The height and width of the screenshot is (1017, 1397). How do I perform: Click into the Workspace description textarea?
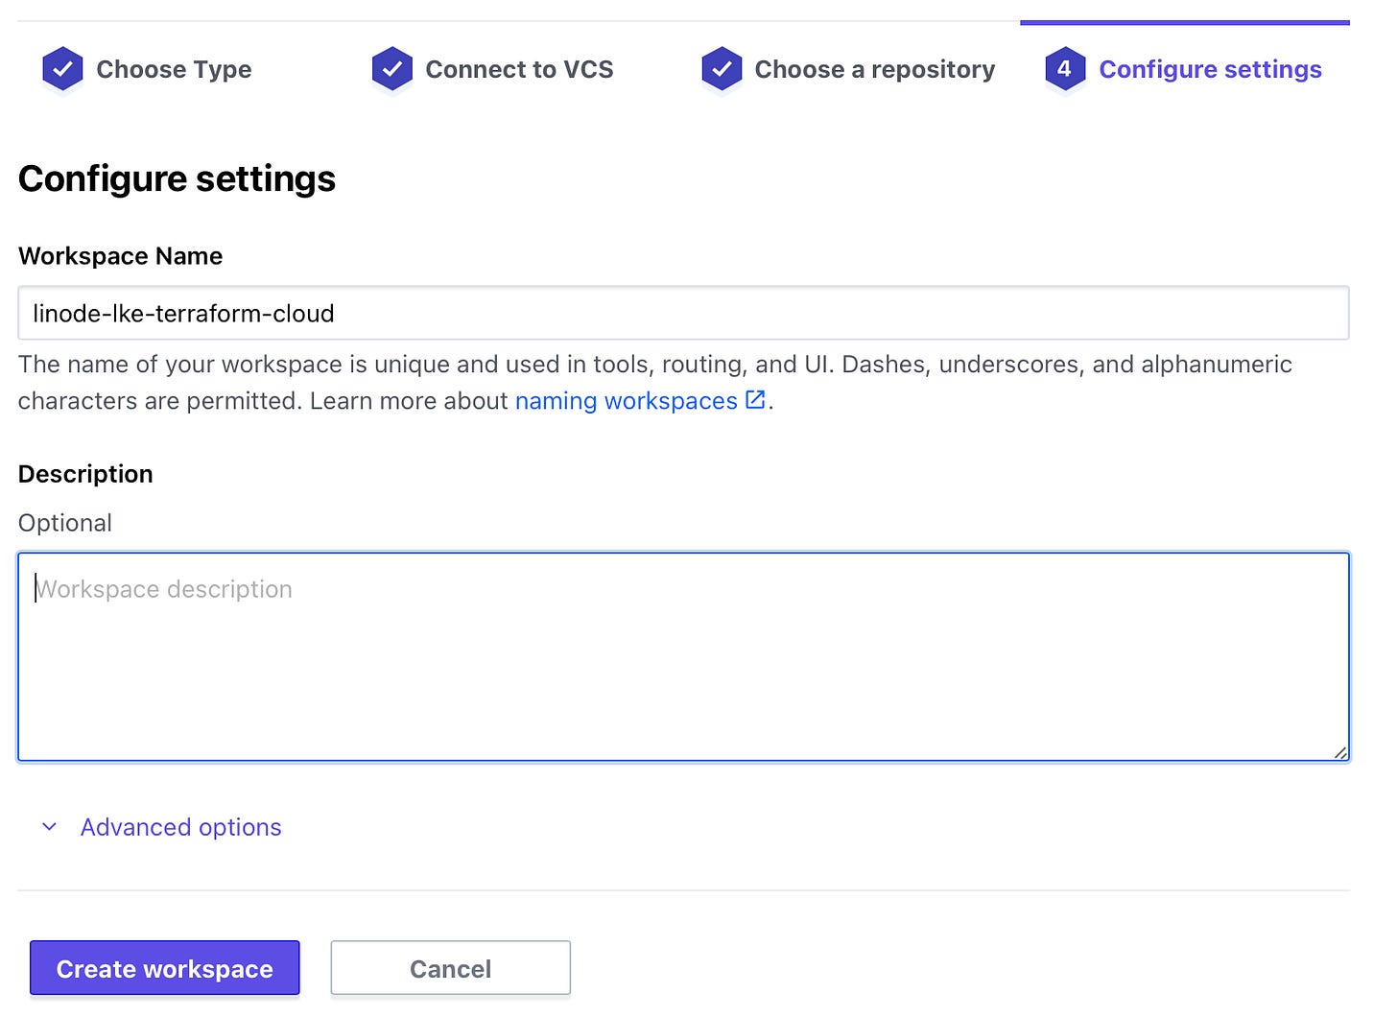coord(683,656)
